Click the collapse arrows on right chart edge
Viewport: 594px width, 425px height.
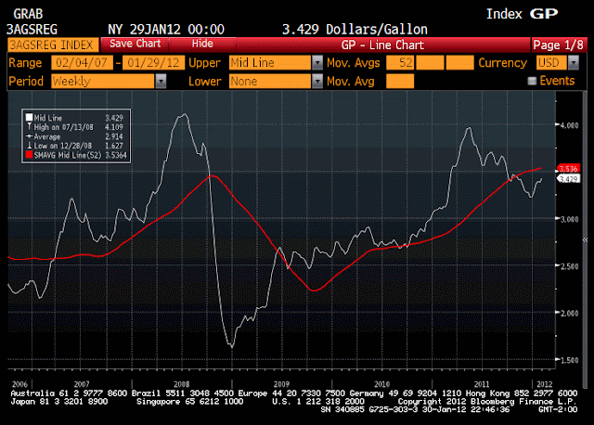pyautogui.click(x=585, y=239)
